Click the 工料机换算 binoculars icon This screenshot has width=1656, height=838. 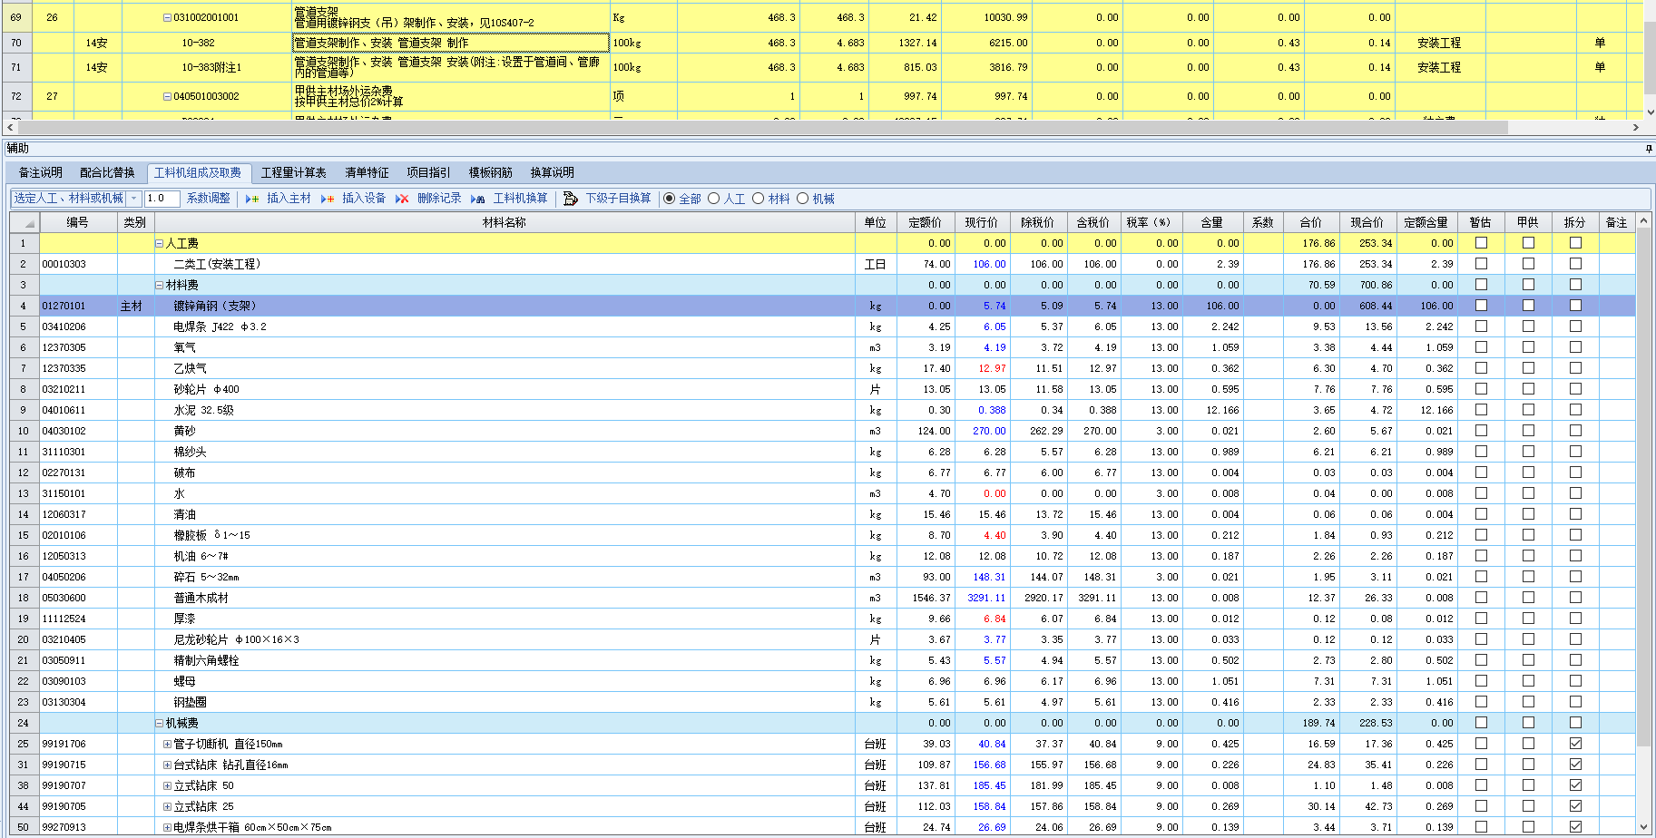477,199
